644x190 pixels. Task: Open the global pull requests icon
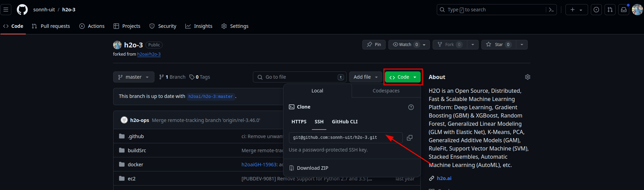[x=610, y=10]
